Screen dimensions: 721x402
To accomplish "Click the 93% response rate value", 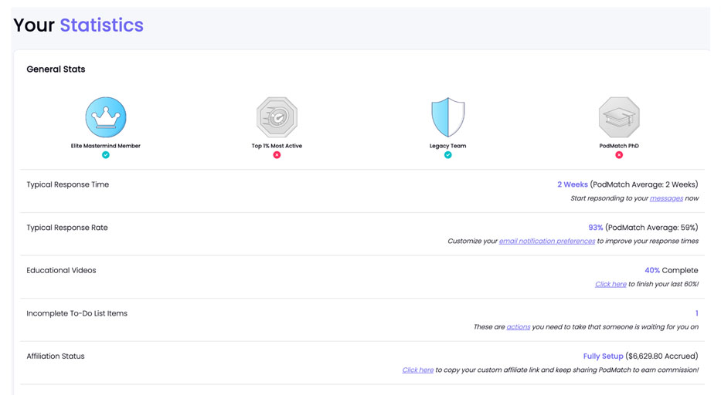I will pyautogui.click(x=595, y=228).
